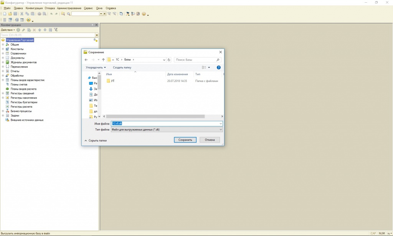This screenshot has width=393, height=236.
Task: Open the Конфигурация menu in the menu bar
Action: point(34,8)
